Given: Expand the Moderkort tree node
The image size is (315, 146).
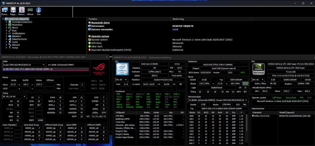Looking at the screenshot, I should 7,25.
